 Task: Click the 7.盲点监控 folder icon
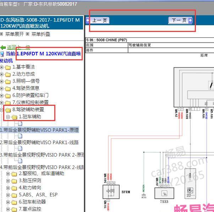[x=14, y=210]
